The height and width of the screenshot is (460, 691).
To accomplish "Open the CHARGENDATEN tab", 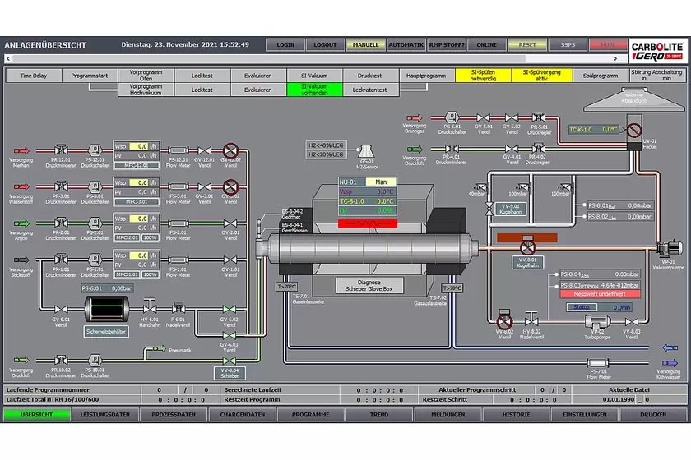I will 243,415.
